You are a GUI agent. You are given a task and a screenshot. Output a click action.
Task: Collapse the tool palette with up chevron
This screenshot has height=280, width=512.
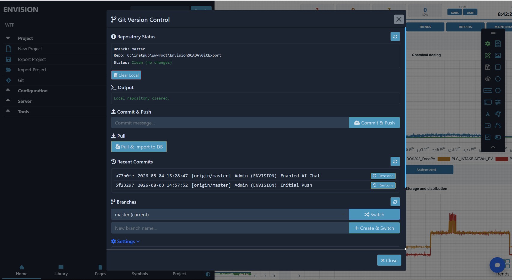click(x=493, y=147)
